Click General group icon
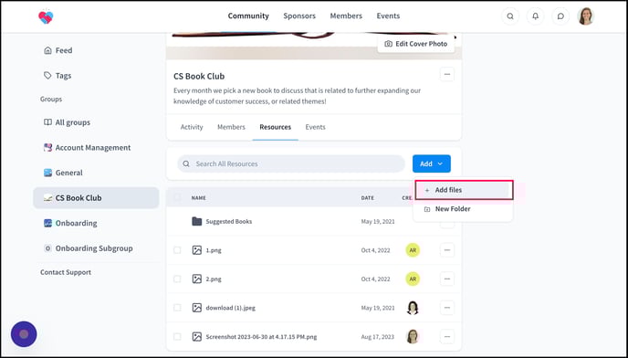The height and width of the screenshot is (358, 628). click(x=47, y=173)
